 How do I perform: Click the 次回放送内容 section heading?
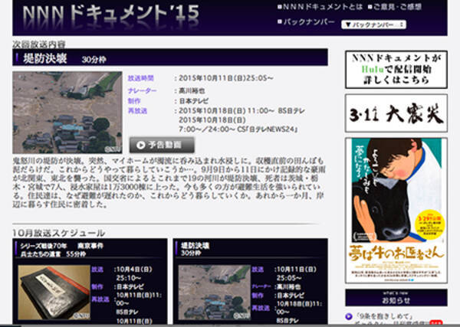[38, 44]
